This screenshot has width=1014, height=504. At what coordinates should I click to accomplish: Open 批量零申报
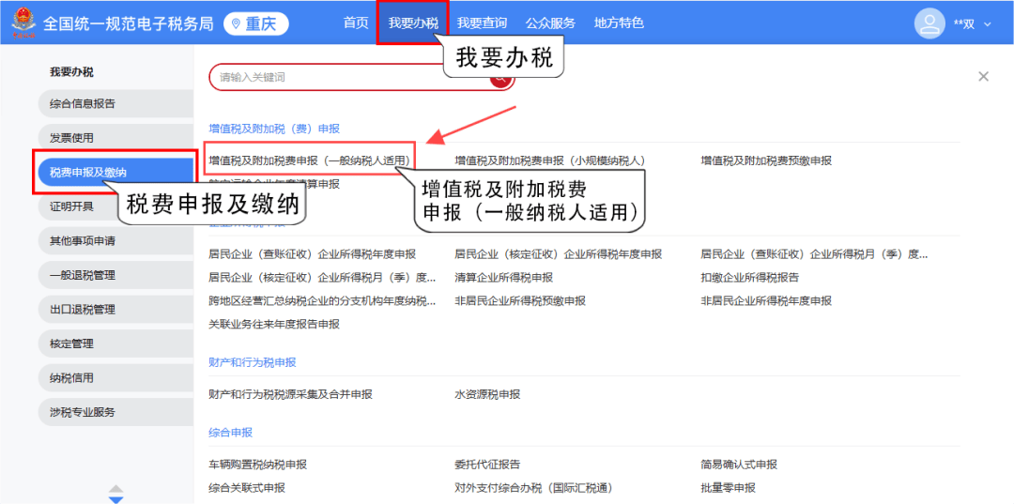tap(728, 487)
